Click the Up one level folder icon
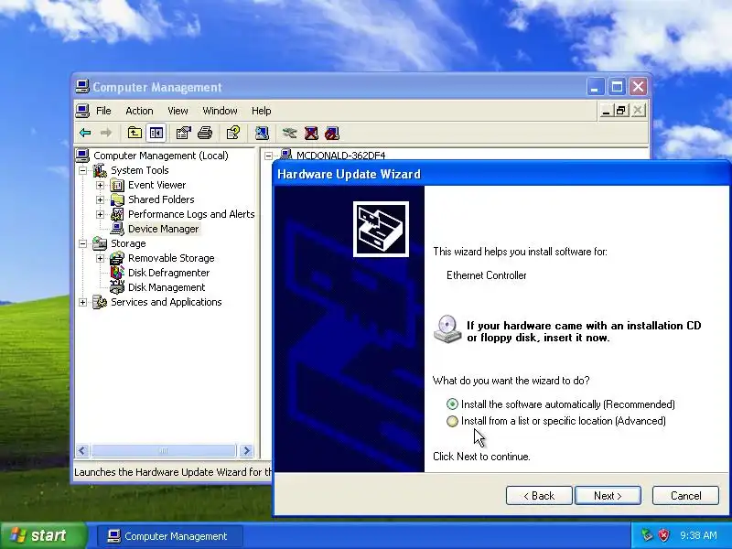Image resolution: width=732 pixels, height=549 pixels. coord(135,133)
